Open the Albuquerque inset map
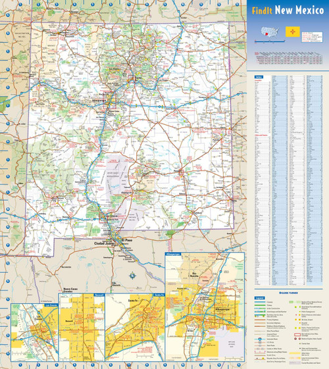The height and width of the screenshot is (369, 329). coord(205,307)
